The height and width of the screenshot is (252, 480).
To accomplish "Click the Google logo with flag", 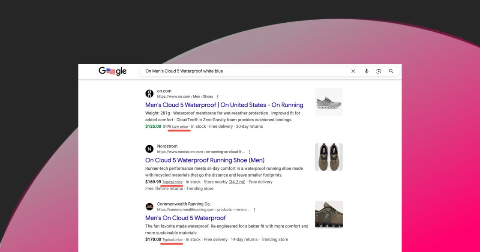I will tap(112, 71).
